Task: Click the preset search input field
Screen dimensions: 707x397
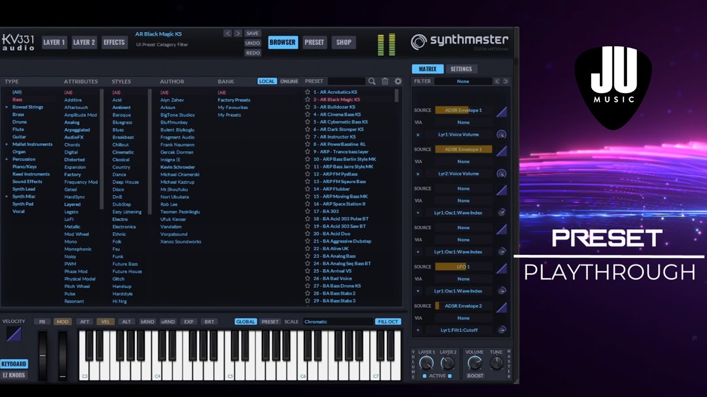Action: [x=346, y=81]
